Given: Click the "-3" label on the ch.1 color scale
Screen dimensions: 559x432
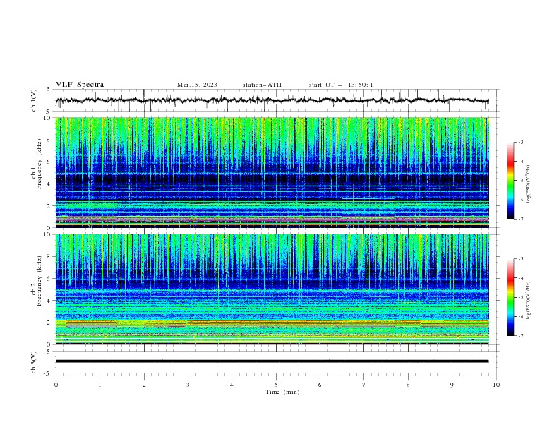Looking at the screenshot, I should coord(520,142).
